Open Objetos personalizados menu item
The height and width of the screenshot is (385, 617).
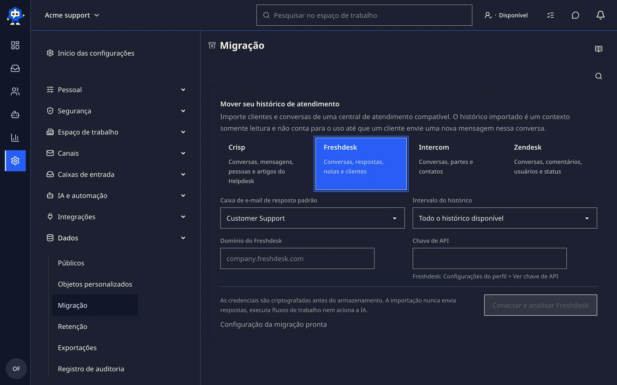point(95,284)
